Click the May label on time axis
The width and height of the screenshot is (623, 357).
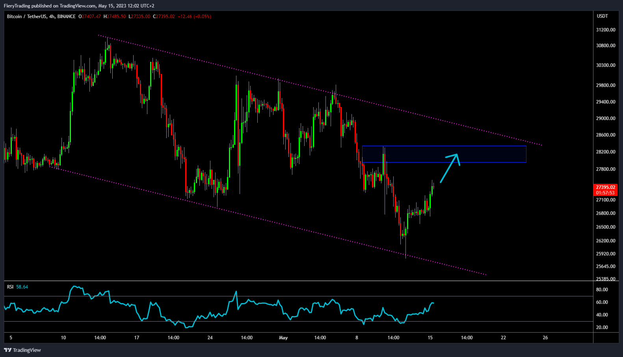click(x=283, y=338)
